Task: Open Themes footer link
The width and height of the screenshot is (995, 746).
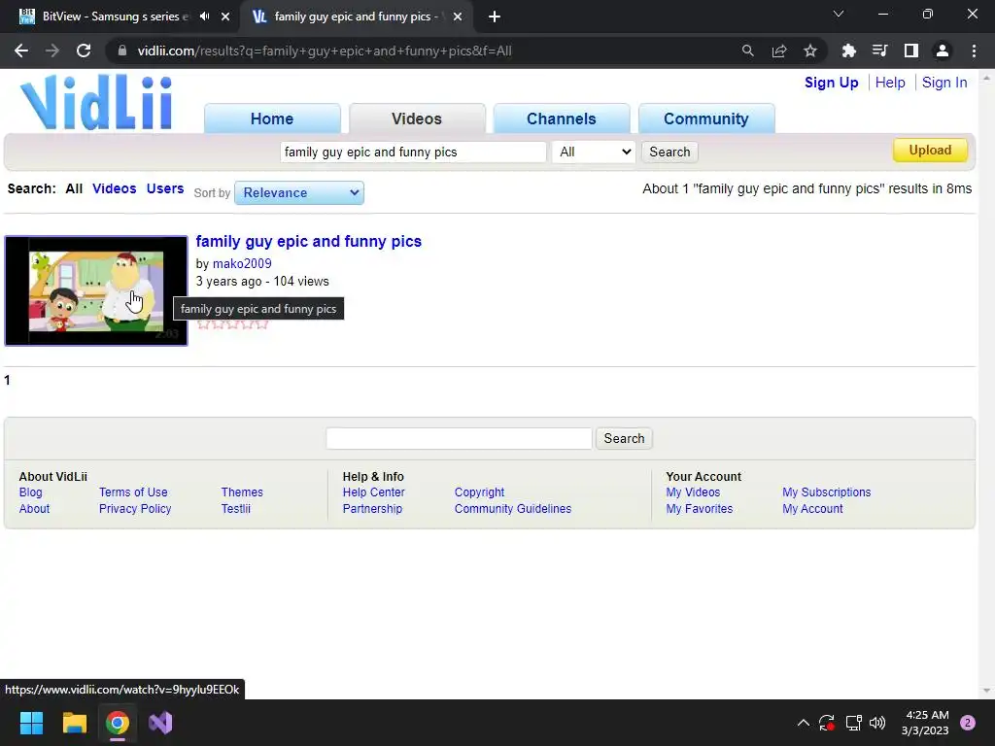Action: tap(242, 492)
